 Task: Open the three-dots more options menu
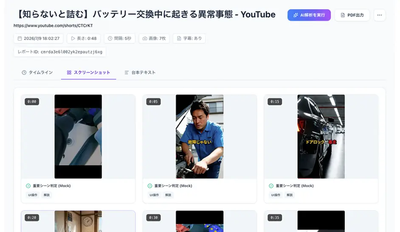[x=380, y=15]
